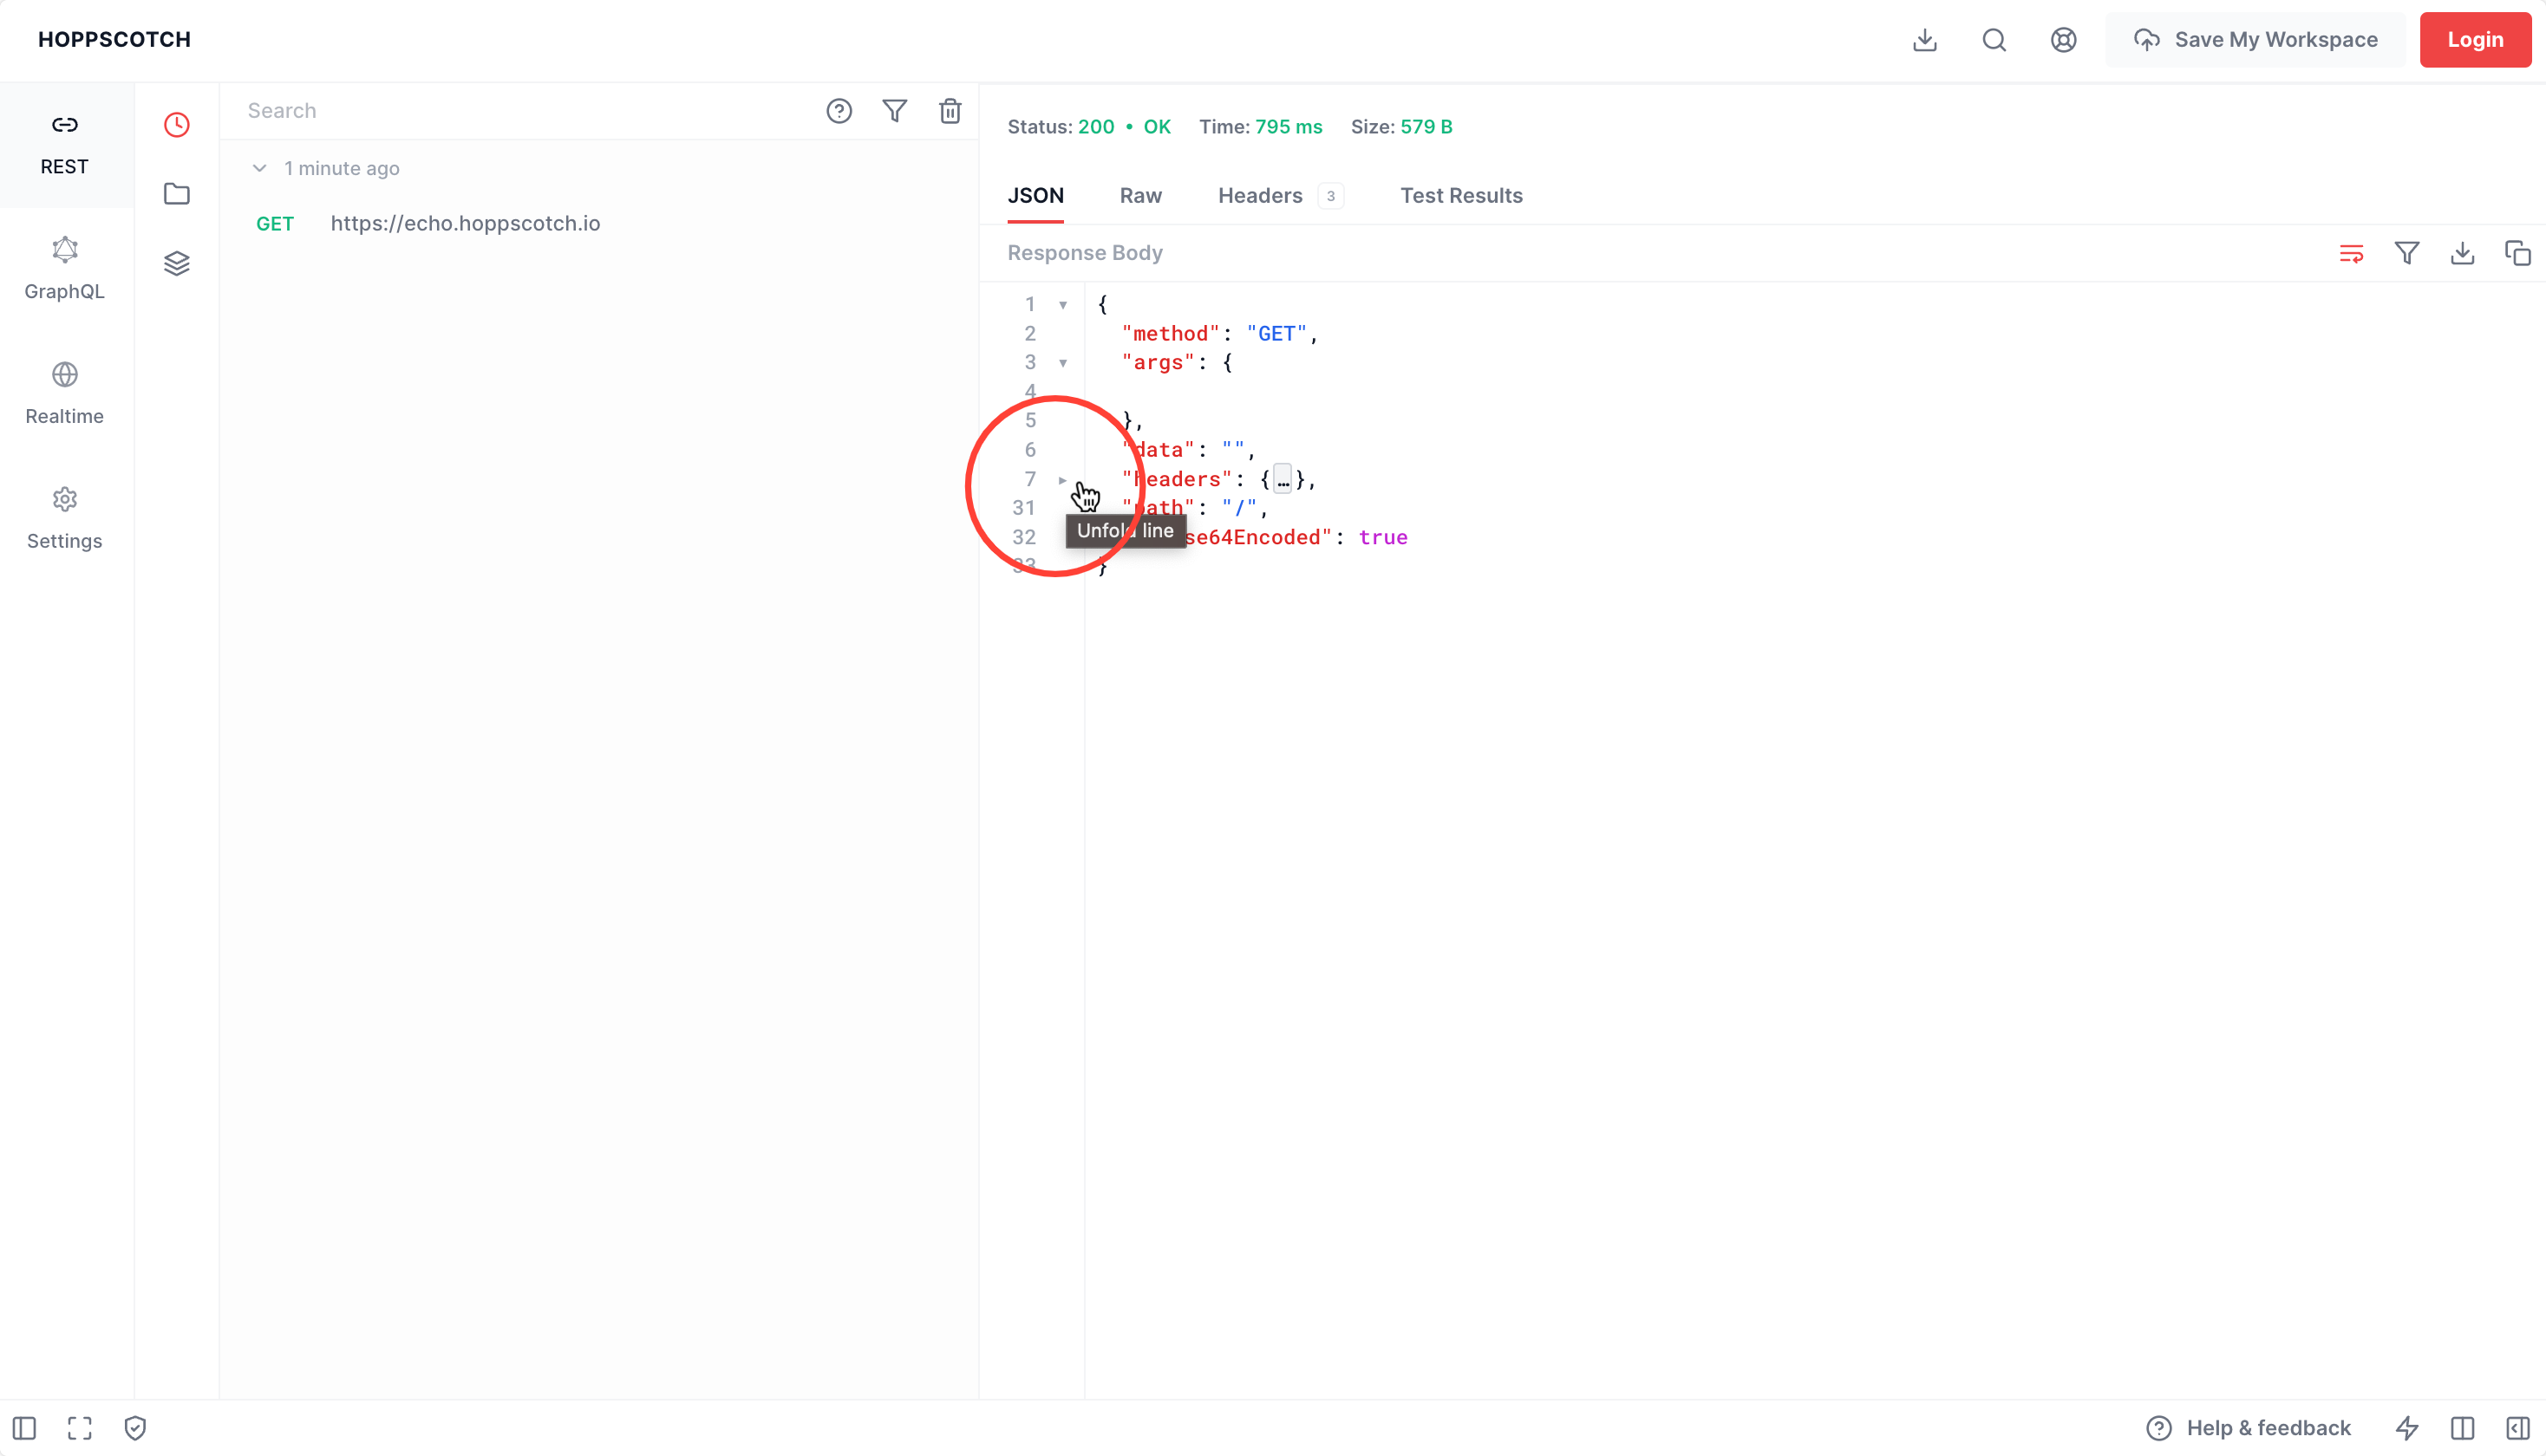Viewport: 2546px width, 1456px height.
Task: Open the Environments layers icon
Action: click(x=176, y=262)
